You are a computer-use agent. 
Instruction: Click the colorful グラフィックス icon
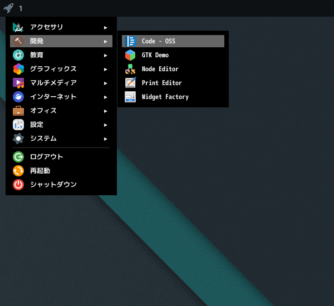[x=18, y=69]
